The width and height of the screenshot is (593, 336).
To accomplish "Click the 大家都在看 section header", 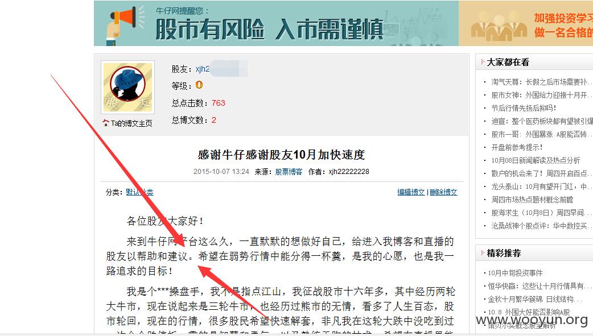I will (x=508, y=62).
